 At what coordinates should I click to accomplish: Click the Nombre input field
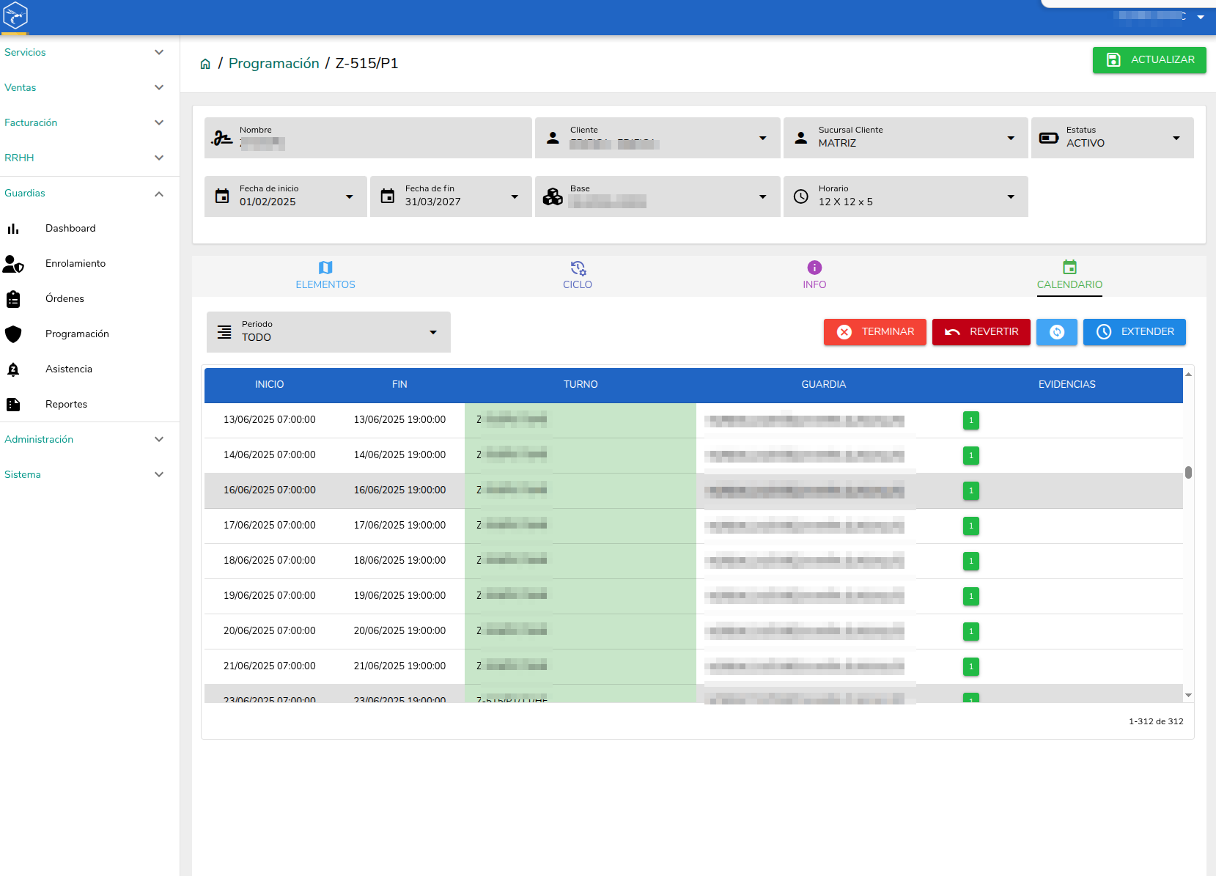tap(368, 138)
